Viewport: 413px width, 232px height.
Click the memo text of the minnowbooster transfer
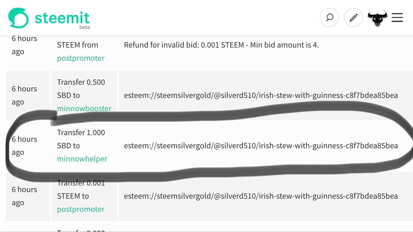point(261,95)
